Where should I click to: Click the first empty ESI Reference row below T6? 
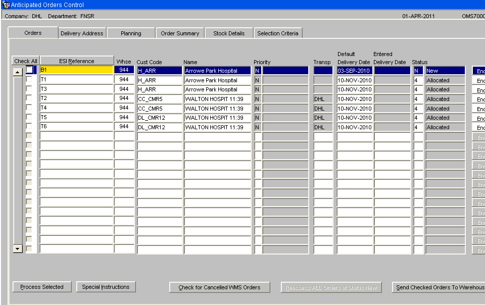pyautogui.click(x=76, y=136)
